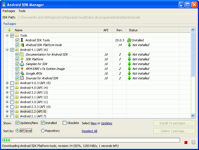Screen dimensions: 199x150
Task: Click the SDK Platform android icon
Action: coord(22,59)
